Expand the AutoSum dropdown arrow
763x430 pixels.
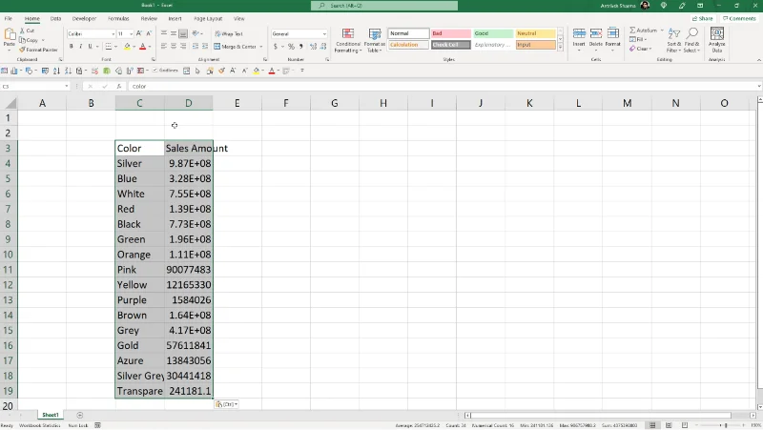pos(662,31)
